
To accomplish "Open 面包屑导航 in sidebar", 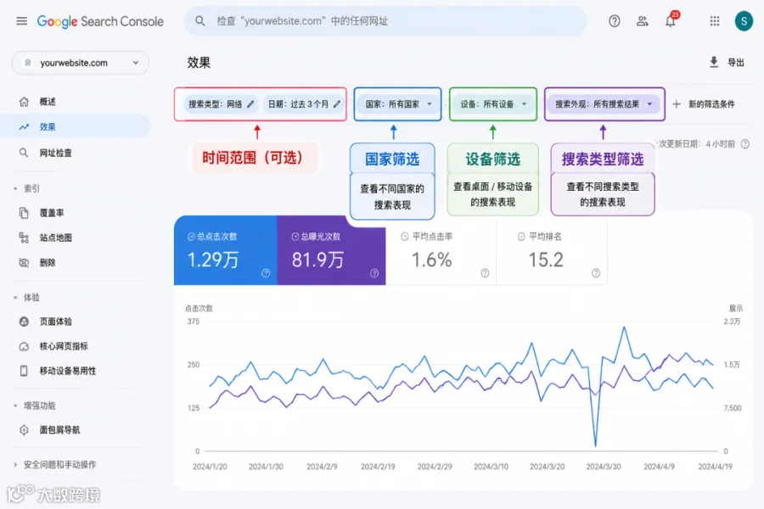I will [x=59, y=429].
